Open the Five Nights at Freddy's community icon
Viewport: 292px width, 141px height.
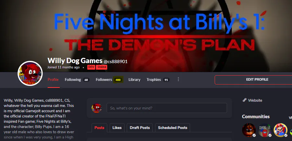pyautogui.click(x=249, y=130)
